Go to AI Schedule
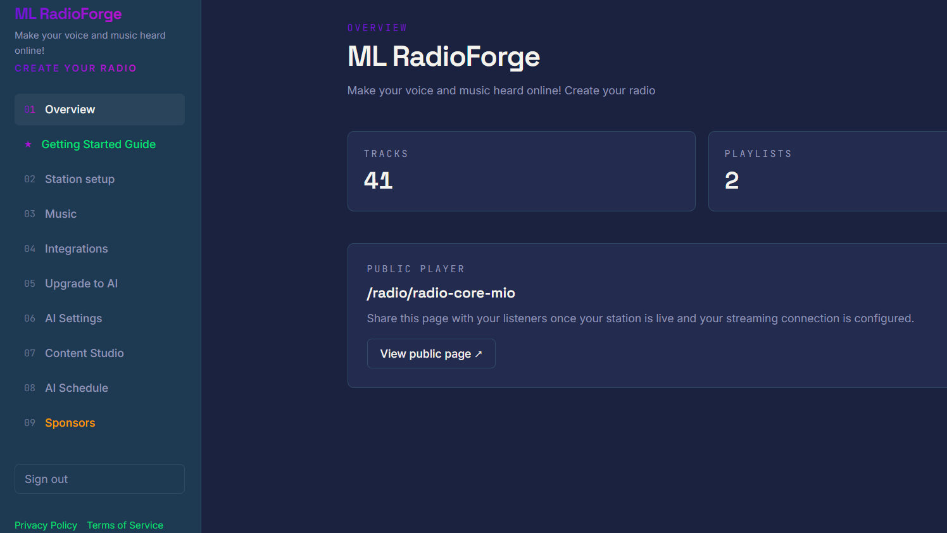The image size is (947, 533). coord(99,388)
